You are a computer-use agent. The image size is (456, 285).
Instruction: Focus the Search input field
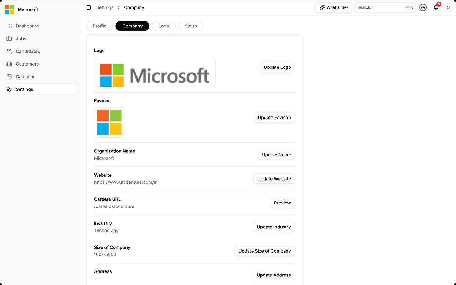point(385,7)
